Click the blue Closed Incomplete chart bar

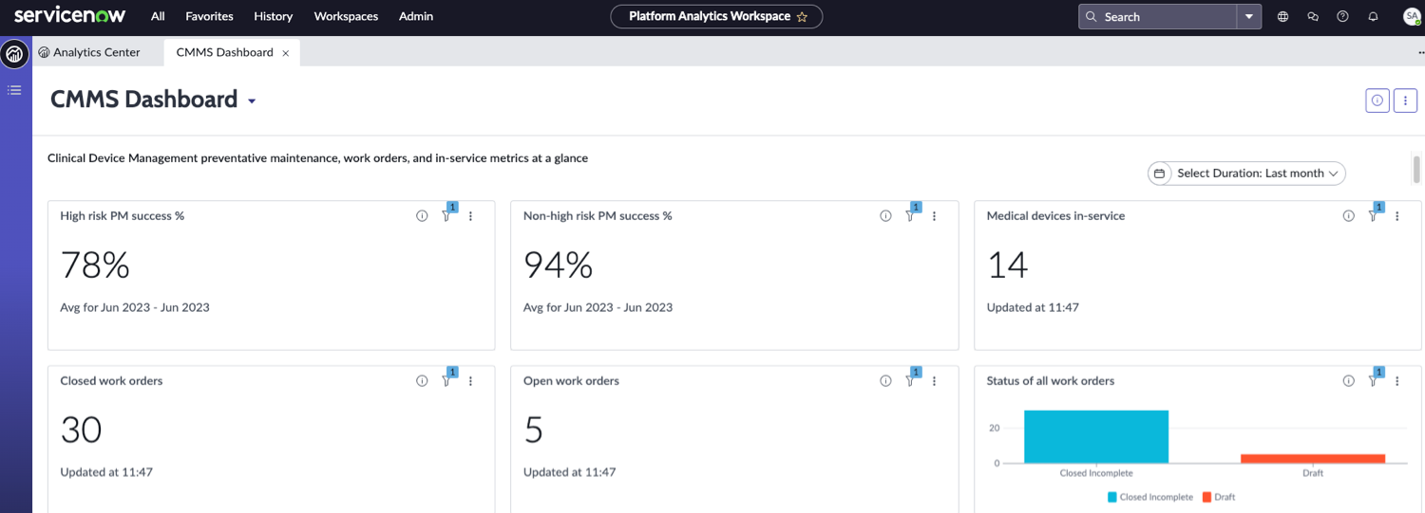[1096, 436]
